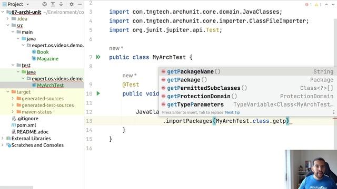Click line number 14 in the gutter
This screenshot has width=337, height=189.
pos(89,130)
